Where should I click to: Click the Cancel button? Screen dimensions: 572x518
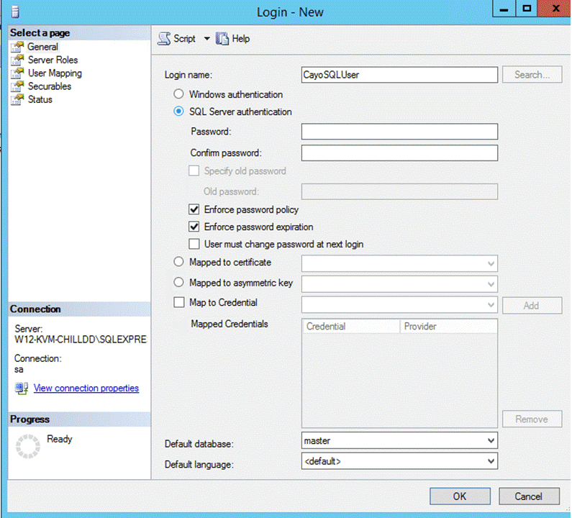(529, 496)
